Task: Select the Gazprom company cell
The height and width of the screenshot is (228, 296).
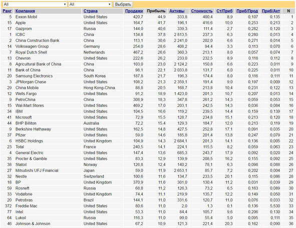Action: 24,28
